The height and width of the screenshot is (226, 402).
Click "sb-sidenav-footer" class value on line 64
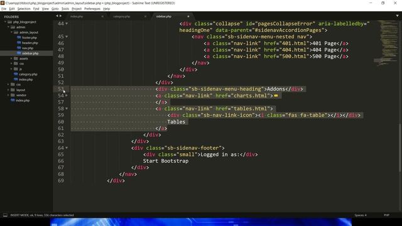point(194,148)
